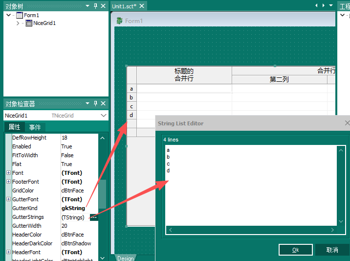Go to next editor tab arrow
Image resolution: width=350 pixels, height=261 pixels.
[323, 5]
